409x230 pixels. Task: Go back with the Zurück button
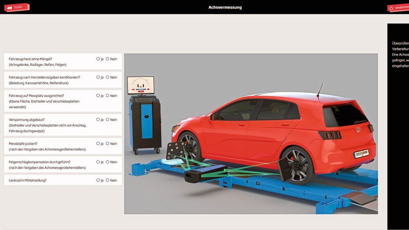click(x=16, y=7)
